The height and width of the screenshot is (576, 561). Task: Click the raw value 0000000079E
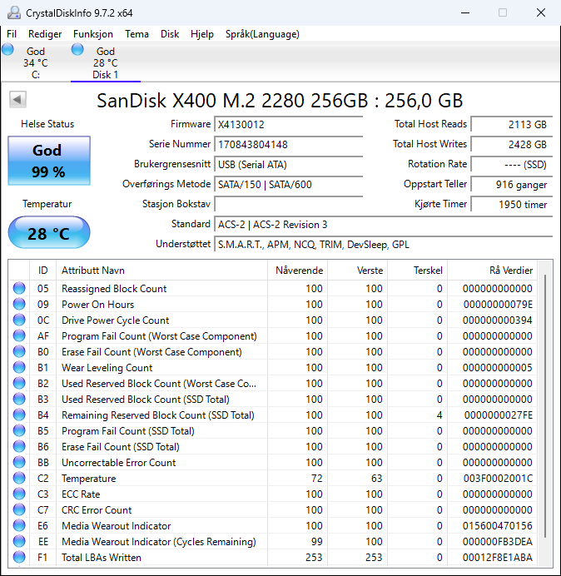point(498,305)
